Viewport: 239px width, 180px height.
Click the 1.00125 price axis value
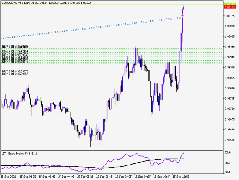230,16
